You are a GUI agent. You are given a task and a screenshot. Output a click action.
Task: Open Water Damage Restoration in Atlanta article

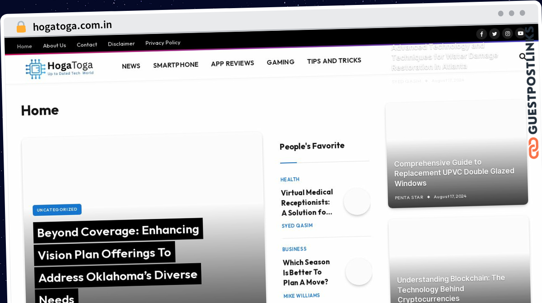(x=445, y=57)
